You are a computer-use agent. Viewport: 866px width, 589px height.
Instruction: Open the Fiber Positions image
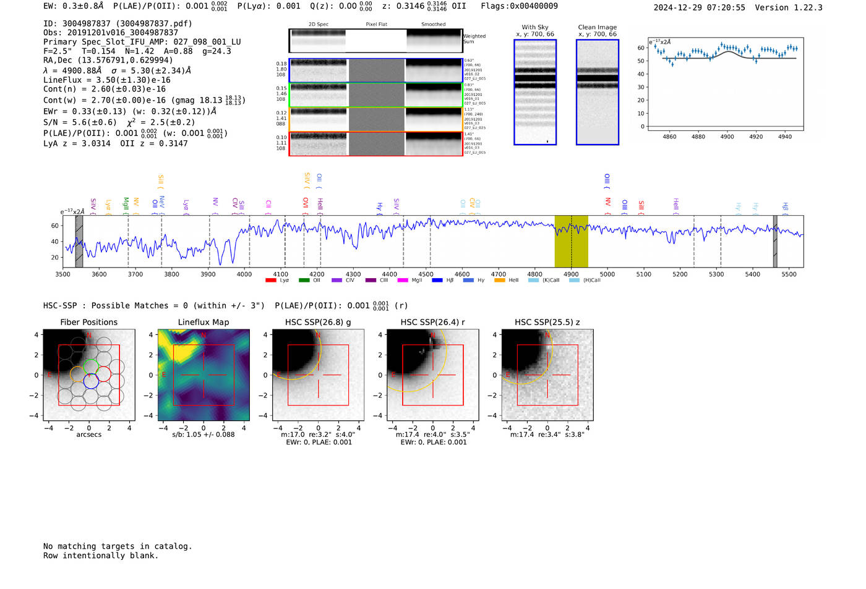click(x=89, y=375)
